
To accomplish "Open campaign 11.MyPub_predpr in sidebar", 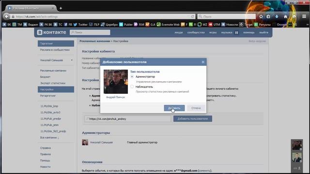I will click(x=50, y=118).
